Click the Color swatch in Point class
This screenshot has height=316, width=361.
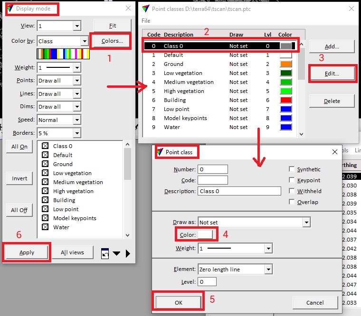point(205,234)
